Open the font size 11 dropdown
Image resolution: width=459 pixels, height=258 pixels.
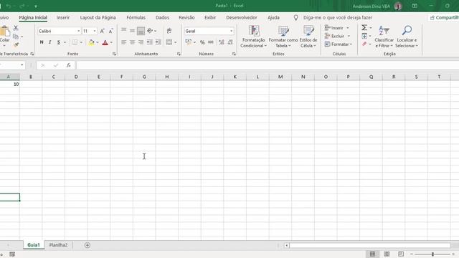(x=95, y=31)
